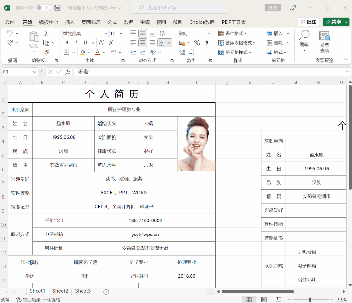Open the Sheet2 worksheet tab
352x303 pixels.
point(60,291)
